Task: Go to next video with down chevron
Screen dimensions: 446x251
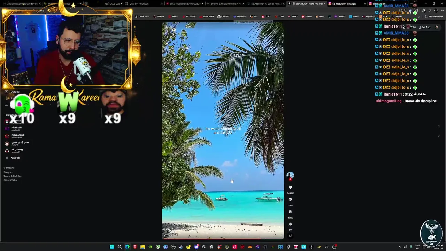Action: tap(439, 136)
